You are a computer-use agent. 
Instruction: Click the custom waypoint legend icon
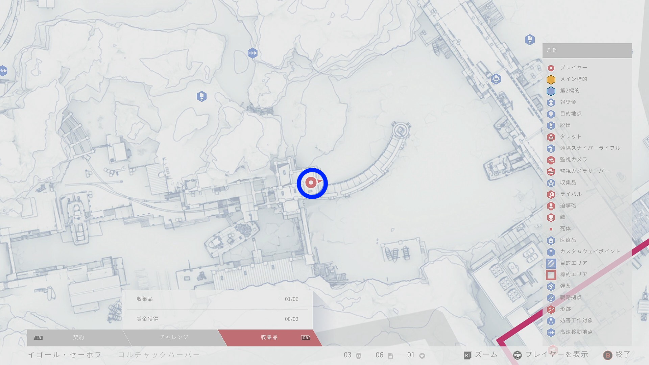click(551, 252)
